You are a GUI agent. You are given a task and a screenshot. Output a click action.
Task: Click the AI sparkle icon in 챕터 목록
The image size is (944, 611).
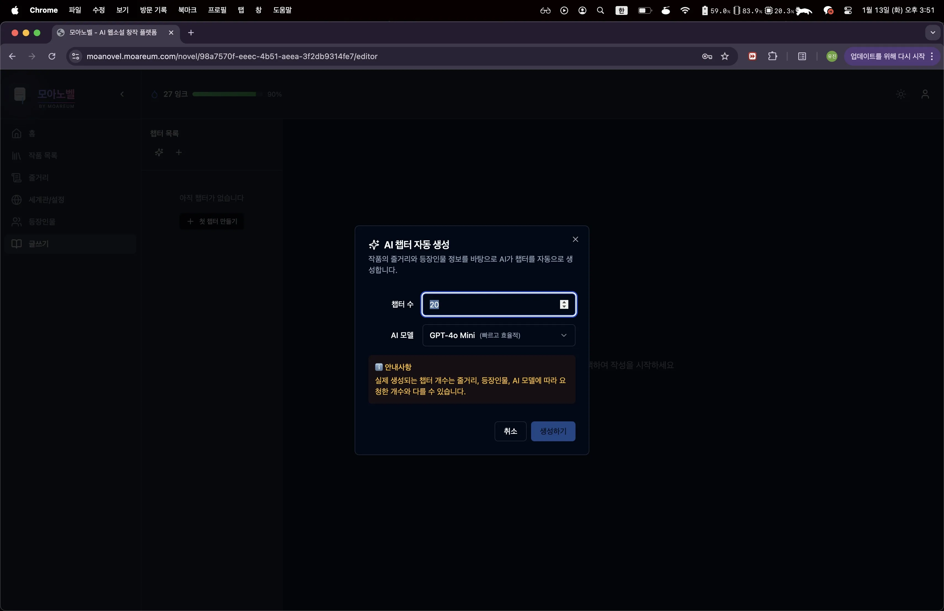[159, 152]
